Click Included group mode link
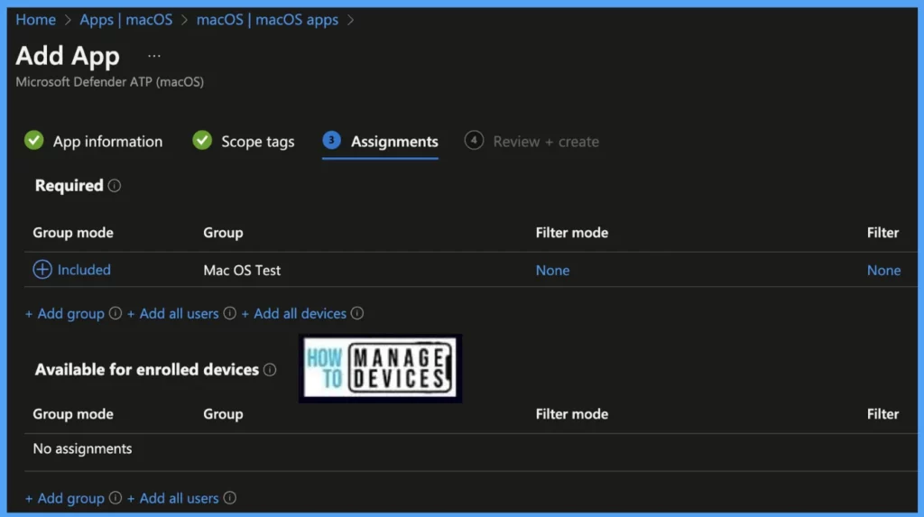 pos(84,270)
